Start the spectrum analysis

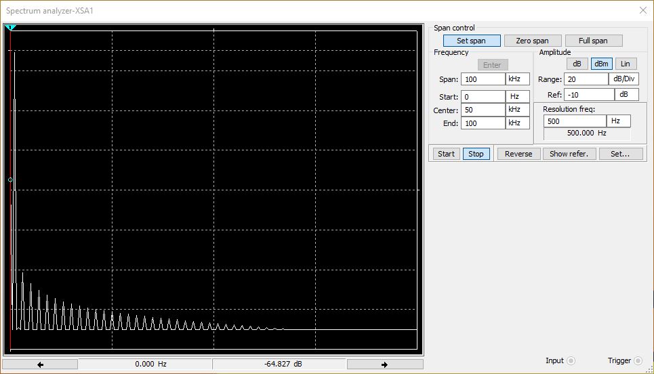click(447, 154)
